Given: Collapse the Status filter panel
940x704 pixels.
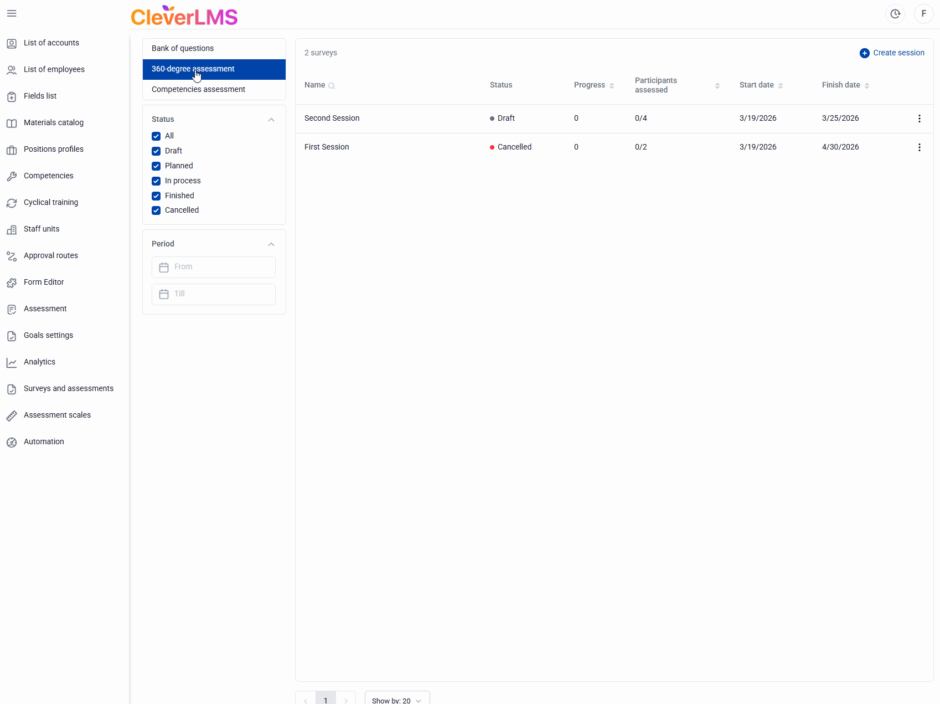Looking at the screenshot, I should click(271, 120).
